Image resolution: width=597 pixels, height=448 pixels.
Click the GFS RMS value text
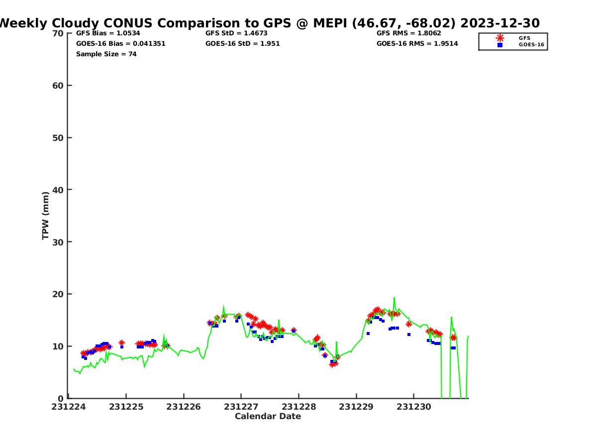click(x=408, y=33)
